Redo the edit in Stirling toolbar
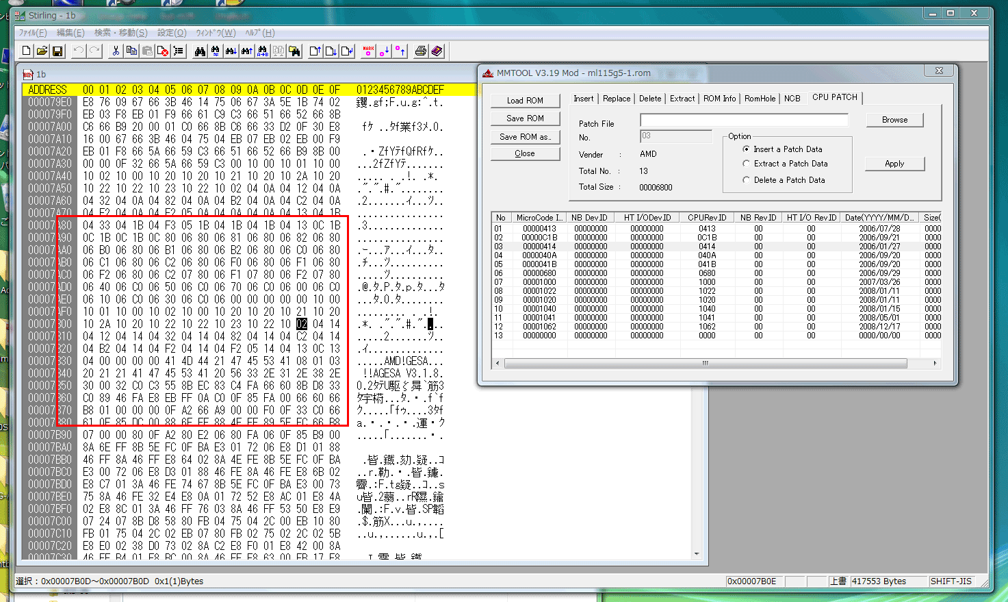This screenshot has height=602, width=1008. (94, 51)
